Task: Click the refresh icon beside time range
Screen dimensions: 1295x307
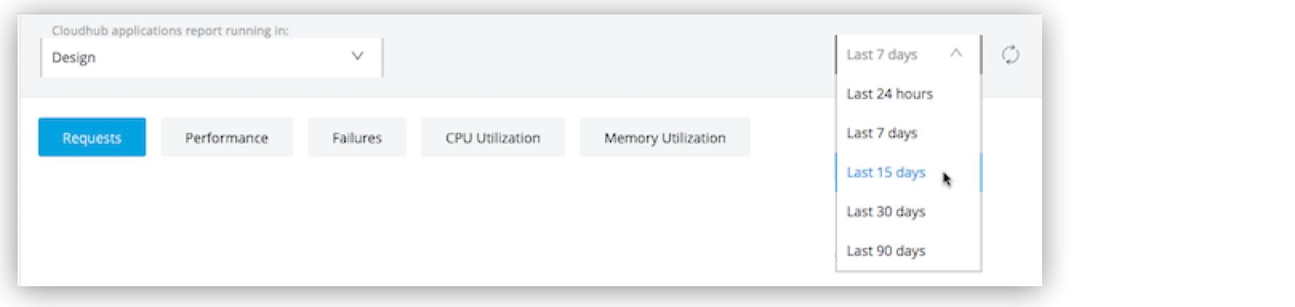Action: [1010, 54]
